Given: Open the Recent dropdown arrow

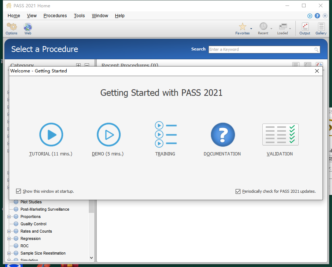Looking at the screenshot, I should coord(271,29).
